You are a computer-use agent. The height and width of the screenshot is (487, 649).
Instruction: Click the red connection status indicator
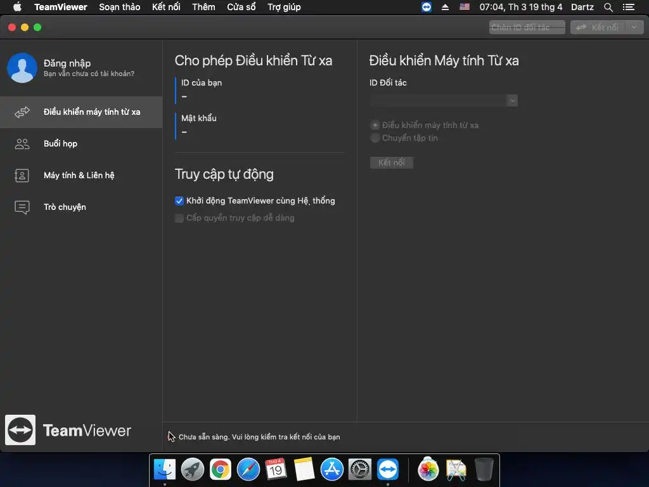170,436
